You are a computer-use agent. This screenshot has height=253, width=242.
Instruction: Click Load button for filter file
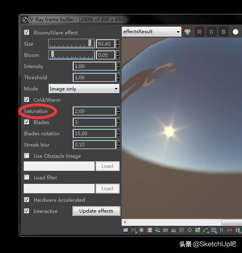[107, 189]
